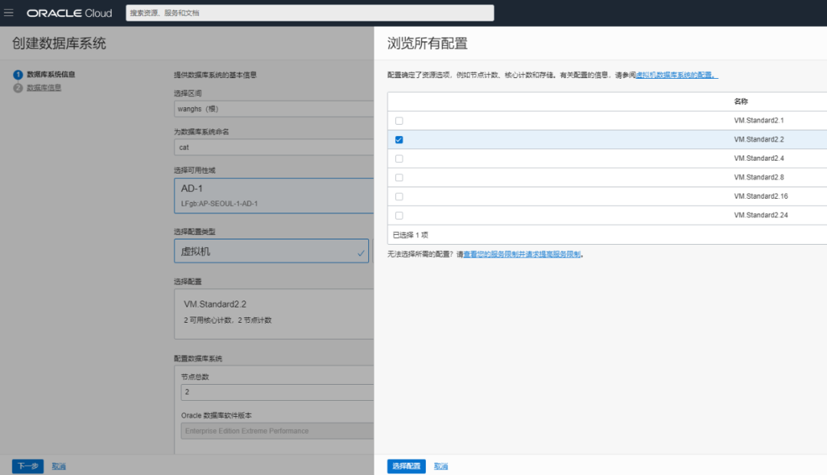Open the 选择区间 wanghs compartment dropdown
The height and width of the screenshot is (475, 827).
[x=273, y=109]
